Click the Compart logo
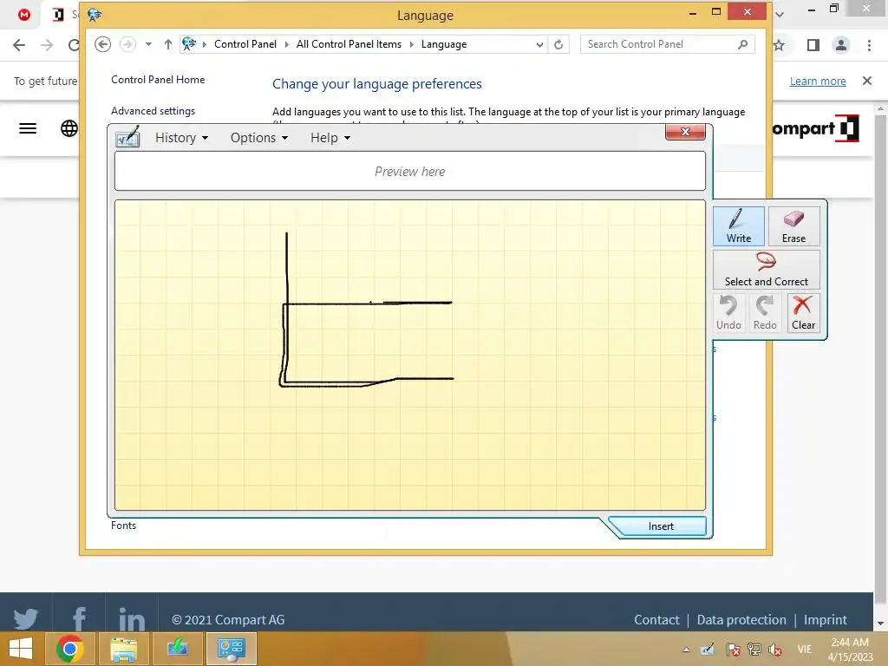888x666 pixels. tap(817, 128)
